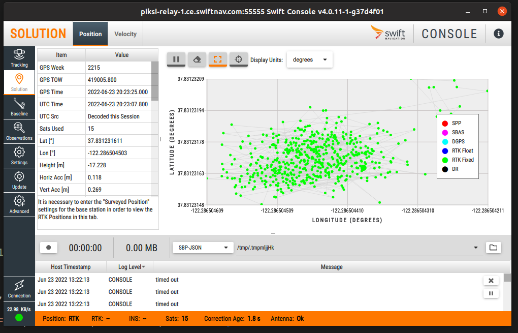Image resolution: width=518 pixels, height=333 pixels.
Task: Select the Solution sidebar icon
Action: pyautogui.click(x=19, y=82)
